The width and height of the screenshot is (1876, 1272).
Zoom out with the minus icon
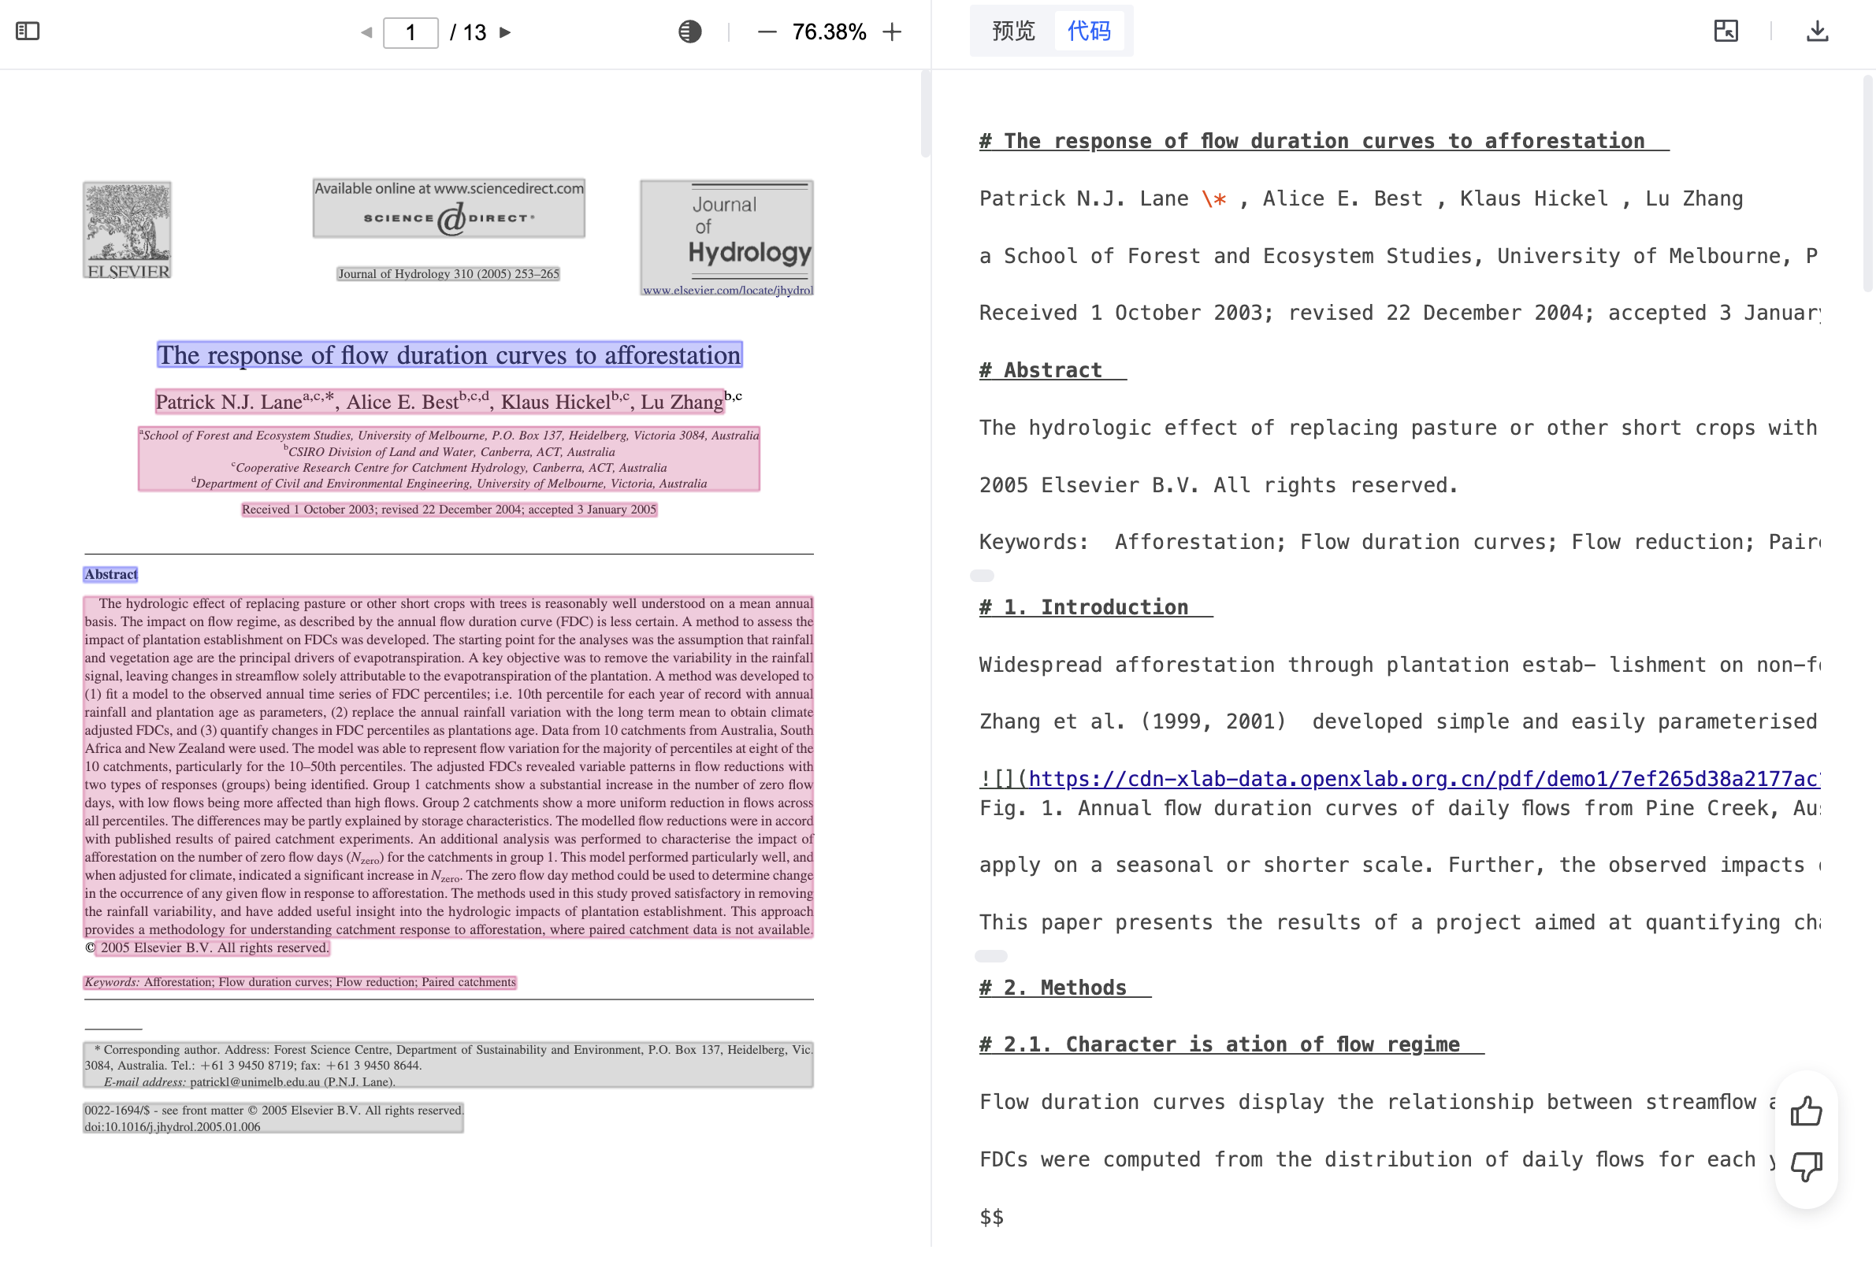coord(767,32)
